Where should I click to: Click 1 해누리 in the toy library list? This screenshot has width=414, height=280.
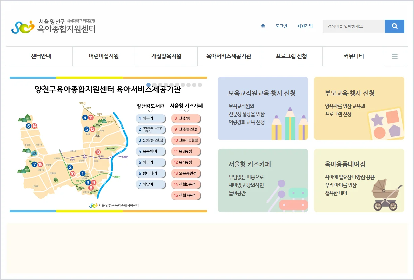coord(151,118)
